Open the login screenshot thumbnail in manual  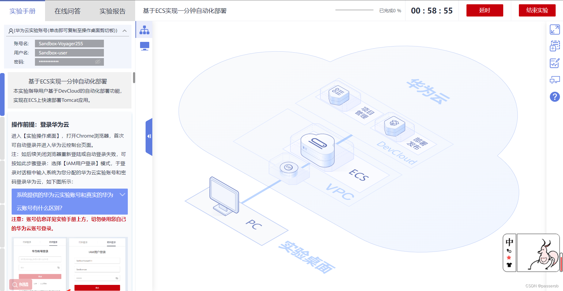point(70,264)
